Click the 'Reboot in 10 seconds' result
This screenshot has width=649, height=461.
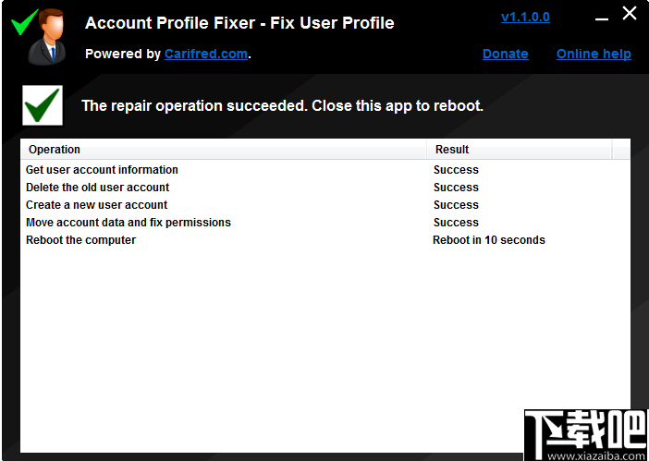(489, 240)
